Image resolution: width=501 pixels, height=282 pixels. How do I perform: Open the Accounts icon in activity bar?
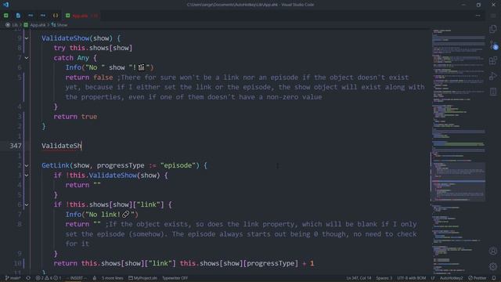493,251
